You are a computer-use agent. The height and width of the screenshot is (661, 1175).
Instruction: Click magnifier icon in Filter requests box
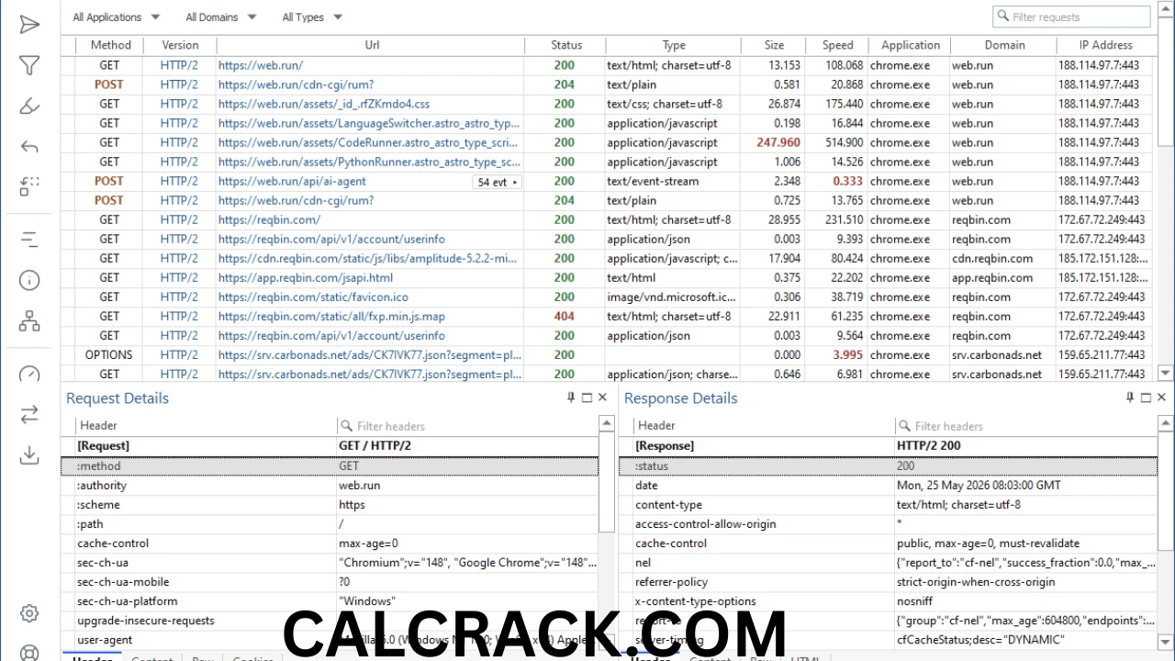1002,17
